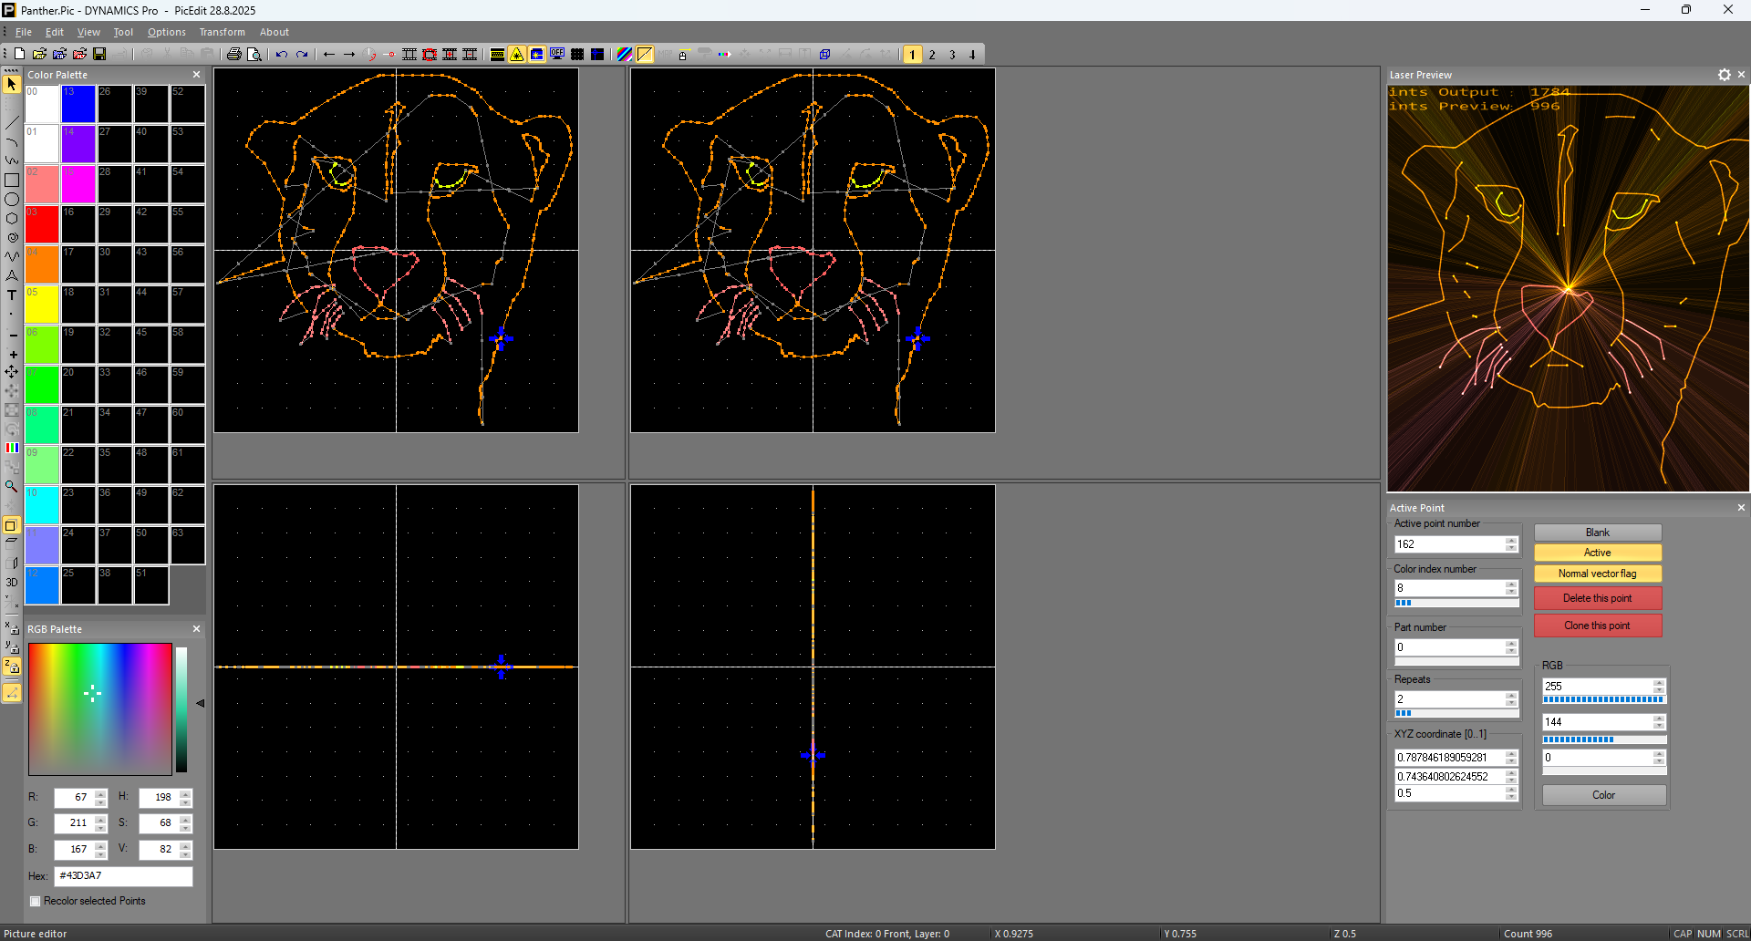The width and height of the screenshot is (1751, 941).
Task: Click the Print icon in toolbar
Action: point(234,55)
